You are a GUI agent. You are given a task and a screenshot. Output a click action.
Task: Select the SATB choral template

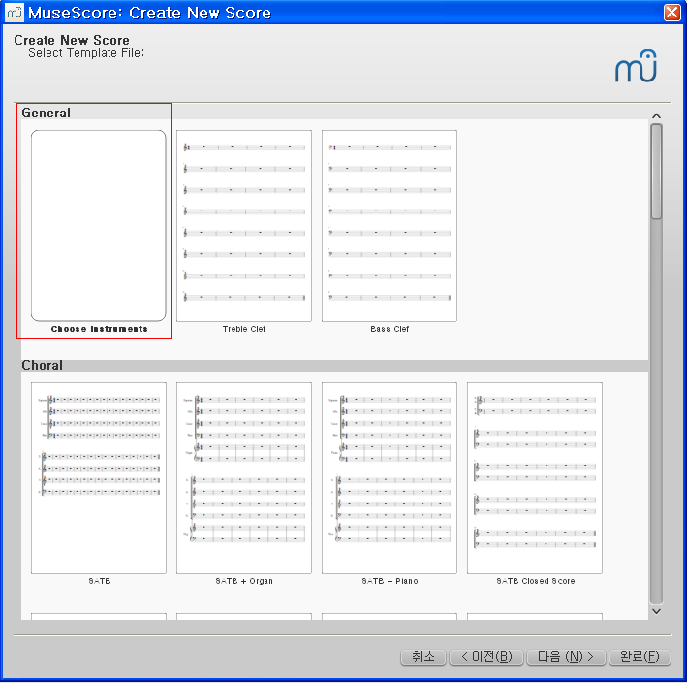99,477
